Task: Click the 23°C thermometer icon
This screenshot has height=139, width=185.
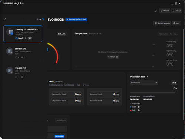Action: (x=26, y=38)
